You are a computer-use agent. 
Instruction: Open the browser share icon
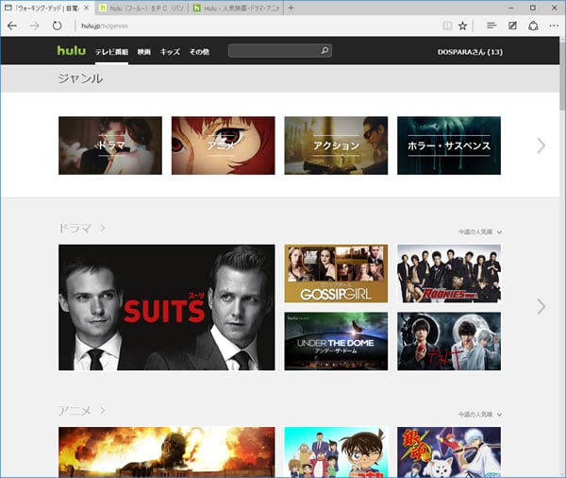click(533, 26)
